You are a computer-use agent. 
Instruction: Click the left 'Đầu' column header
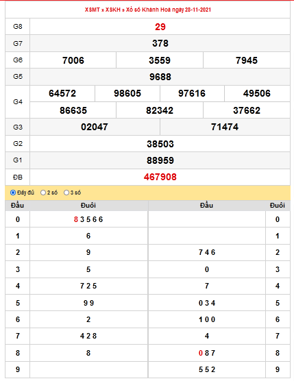click(x=18, y=206)
